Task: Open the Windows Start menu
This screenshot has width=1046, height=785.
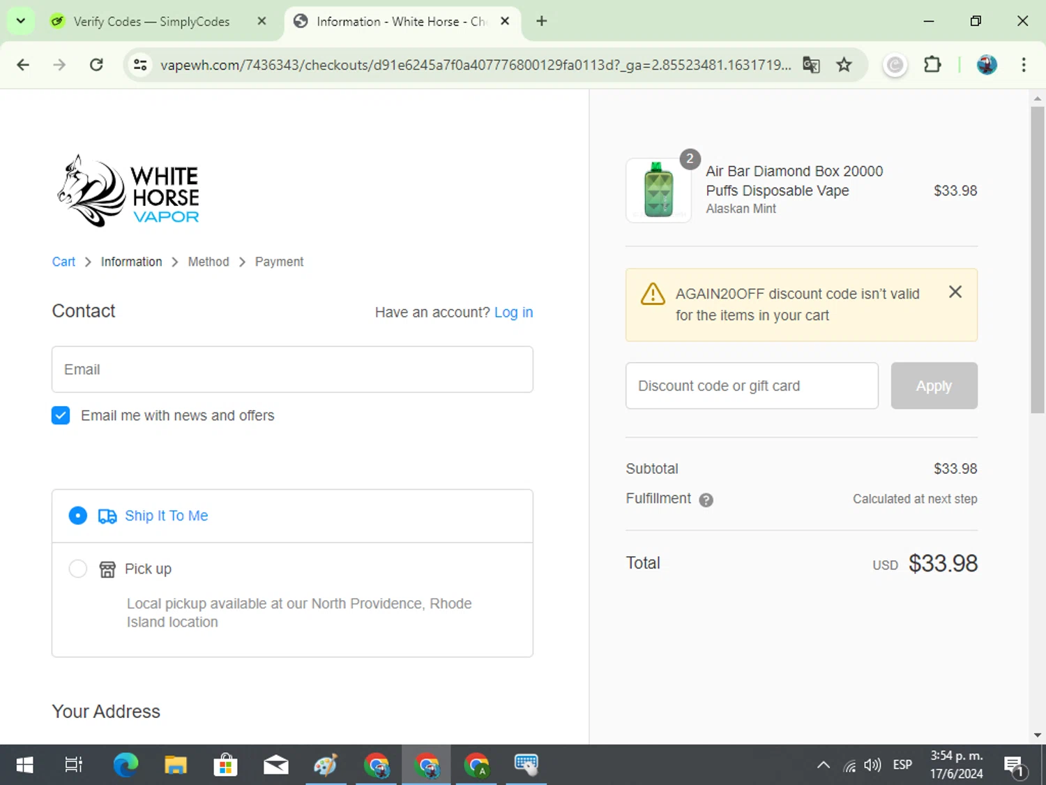Action: coord(24,765)
